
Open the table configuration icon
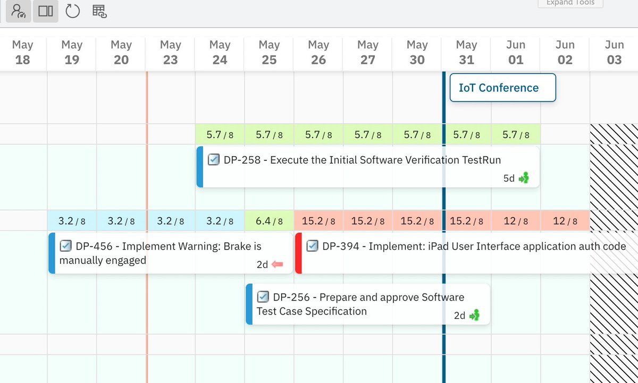(99, 11)
